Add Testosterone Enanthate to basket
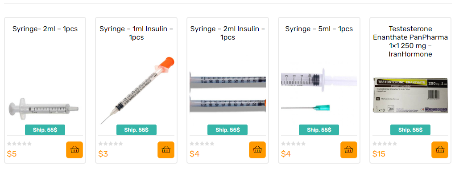This screenshot has height=169, width=455. [x=440, y=149]
